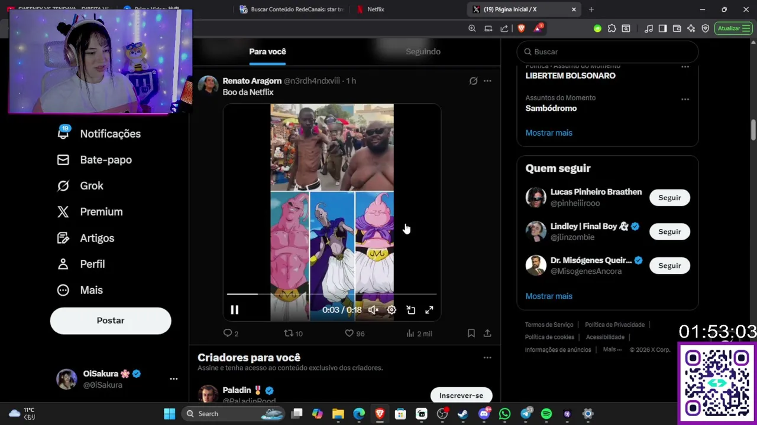Open options for LIBERTEM BOLSONARO trend
This screenshot has height=425, width=757.
point(685,67)
